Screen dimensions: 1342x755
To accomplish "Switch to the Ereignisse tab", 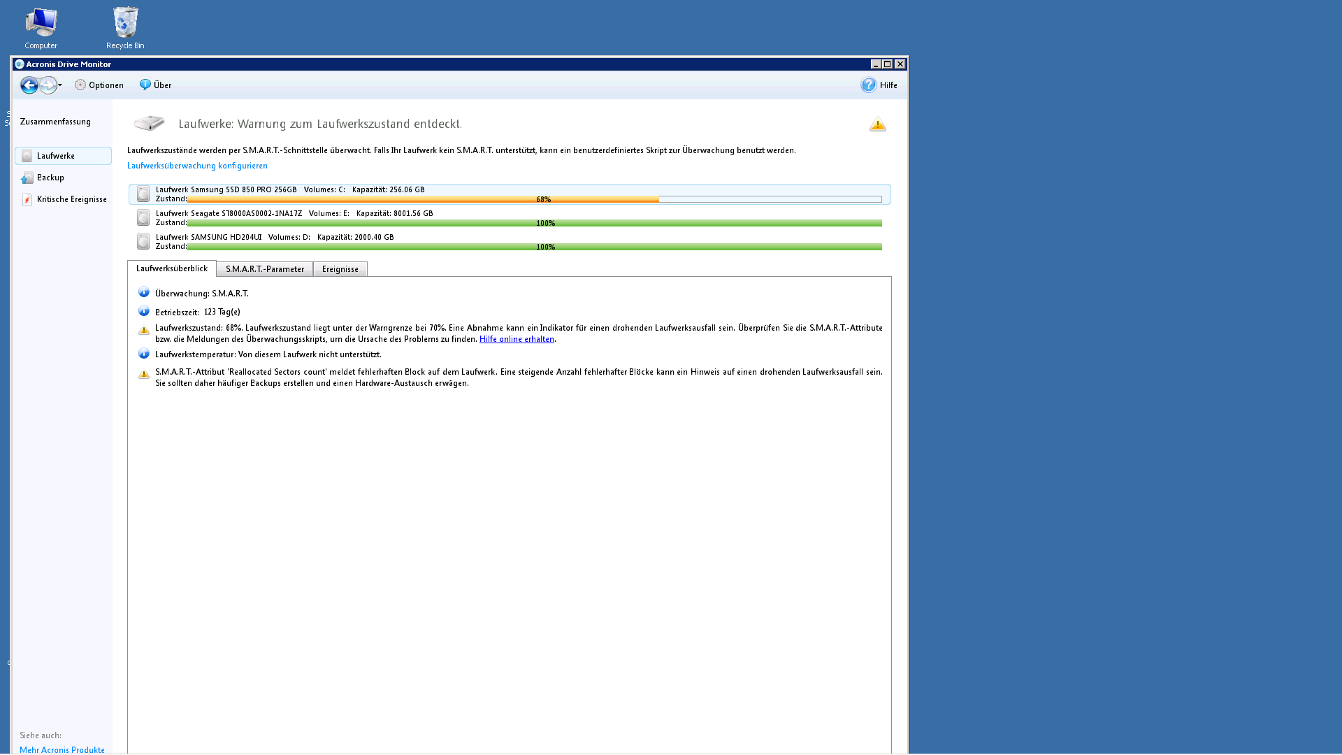I will tap(340, 269).
